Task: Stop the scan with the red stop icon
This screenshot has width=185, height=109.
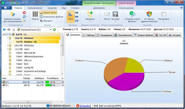Action: pos(24,13)
